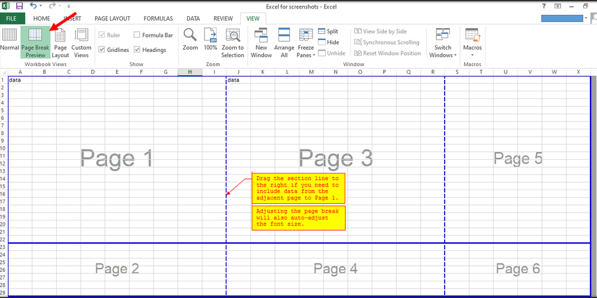
Task: Uncheck the Gridlines checkbox
Action: [102, 49]
